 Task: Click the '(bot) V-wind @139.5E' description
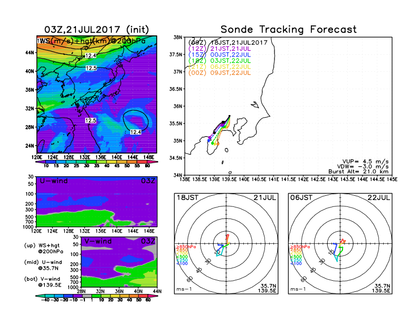43,282
